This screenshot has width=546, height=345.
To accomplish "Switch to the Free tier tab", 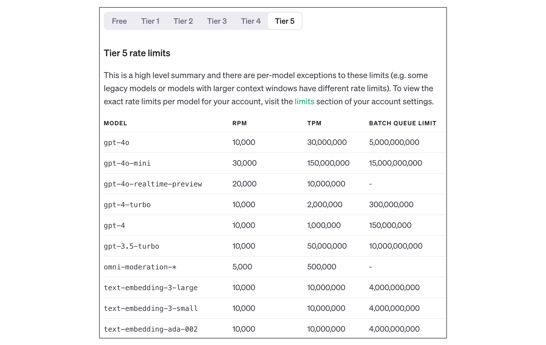I will [119, 21].
